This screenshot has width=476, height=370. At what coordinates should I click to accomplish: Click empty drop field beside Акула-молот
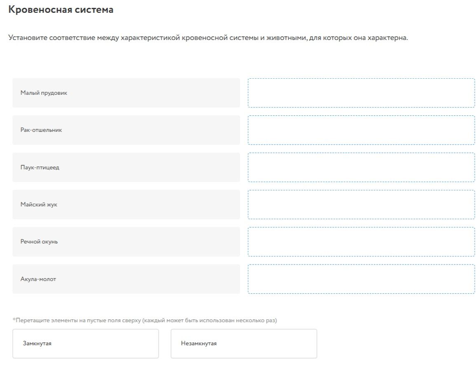[x=361, y=279]
